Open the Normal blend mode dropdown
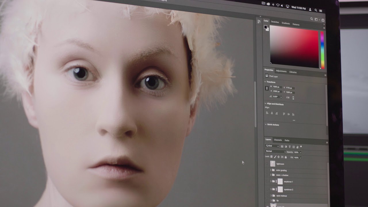The width and height of the screenshot is (368, 207). (x=276, y=151)
